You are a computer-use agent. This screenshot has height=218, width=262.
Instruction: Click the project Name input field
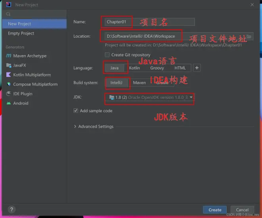coord(150,22)
